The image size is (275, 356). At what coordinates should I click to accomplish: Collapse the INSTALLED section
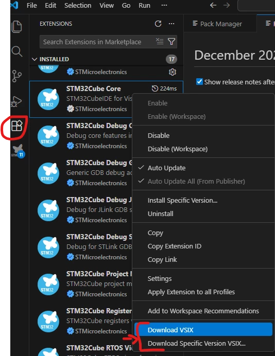[35, 59]
